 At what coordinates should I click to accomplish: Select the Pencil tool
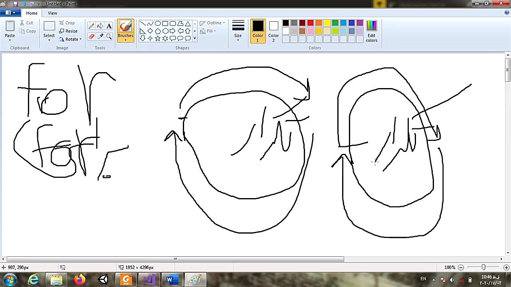91,26
